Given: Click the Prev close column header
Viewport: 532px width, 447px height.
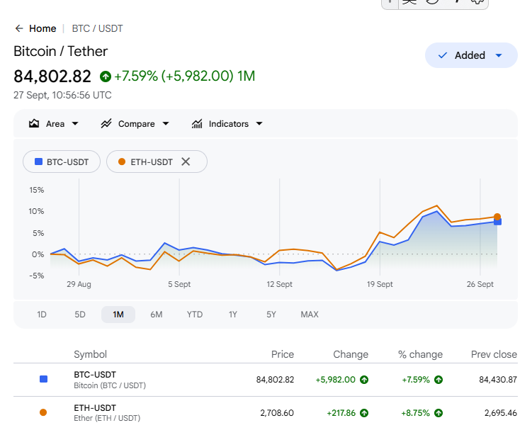Looking at the screenshot, I should point(494,354).
